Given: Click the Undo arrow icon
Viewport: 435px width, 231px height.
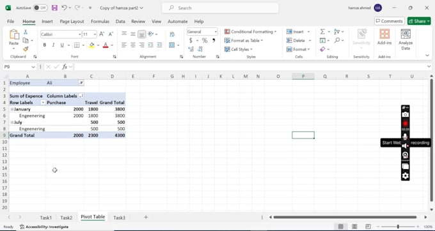Looking at the screenshot, I should (64, 8).
